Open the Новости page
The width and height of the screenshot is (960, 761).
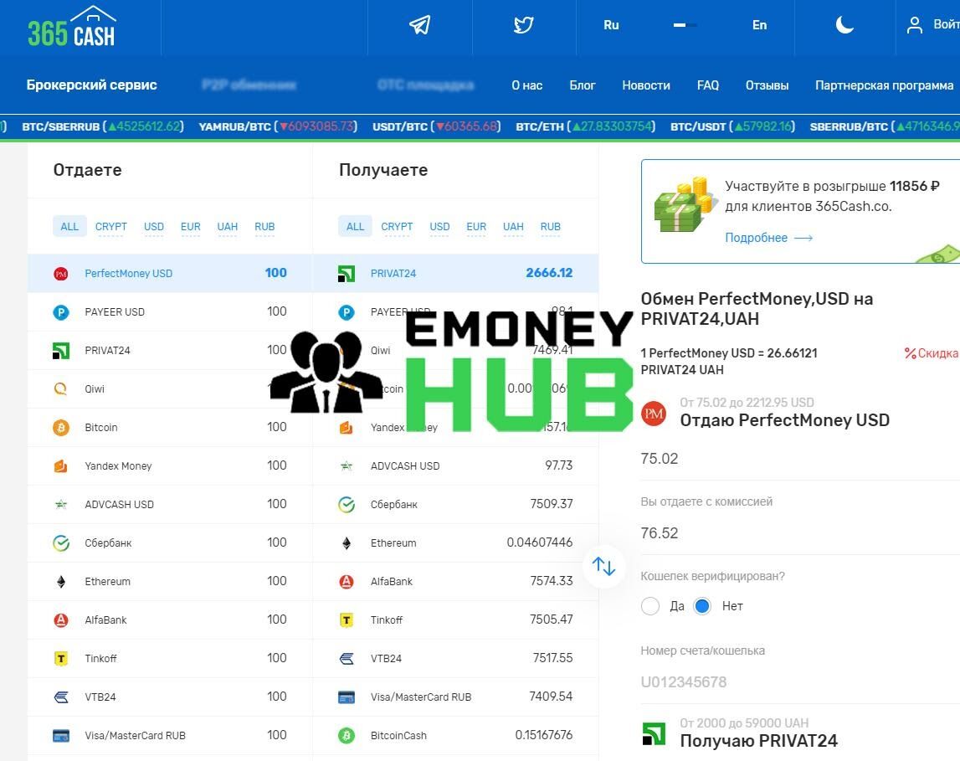(x=646, y=85)
